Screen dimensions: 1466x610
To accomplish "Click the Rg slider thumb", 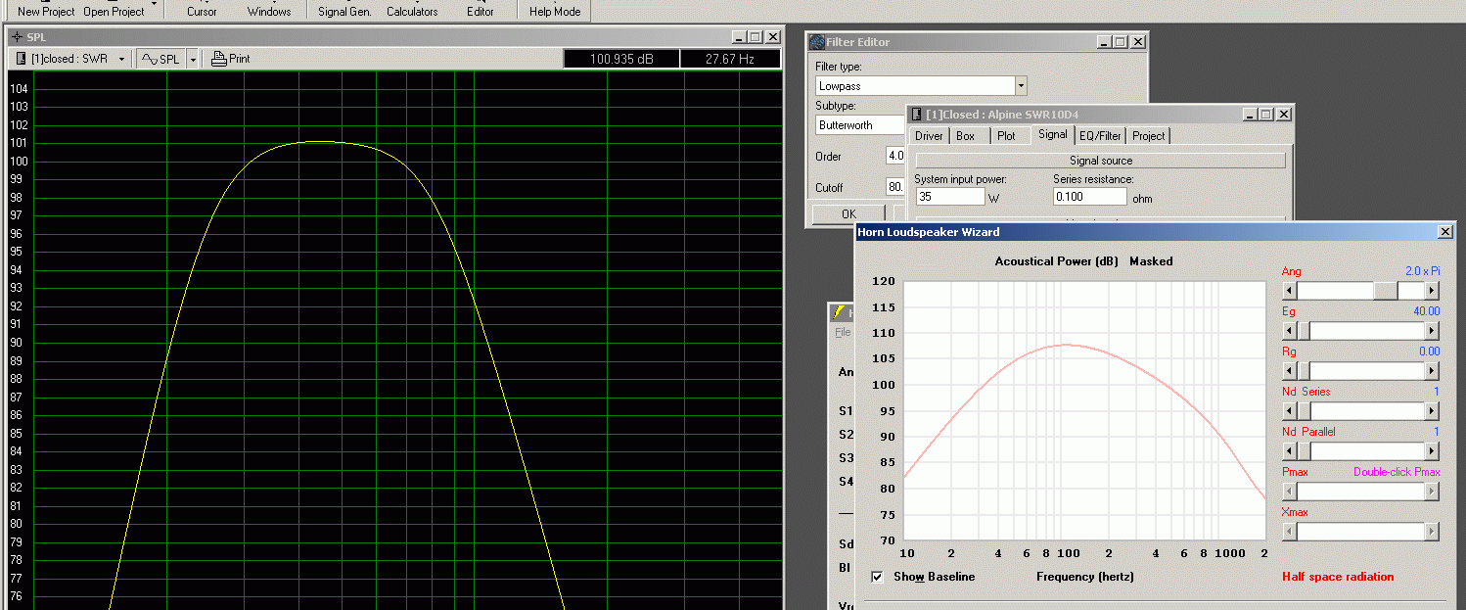I will pos(1304,371).
